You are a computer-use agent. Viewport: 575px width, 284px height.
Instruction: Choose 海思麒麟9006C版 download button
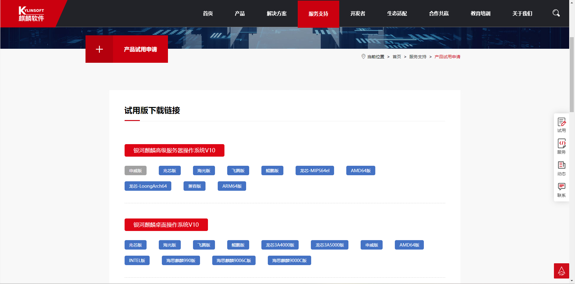234,261
